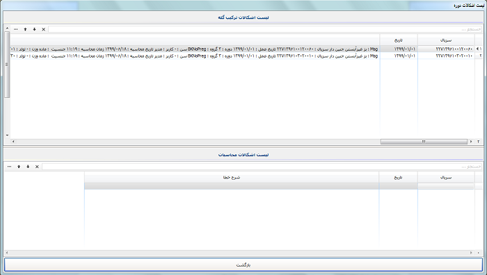Click the up arrow in the herd composition search toolbar
The height and width of the screenshot is (275, 487).
pos(26,29)
